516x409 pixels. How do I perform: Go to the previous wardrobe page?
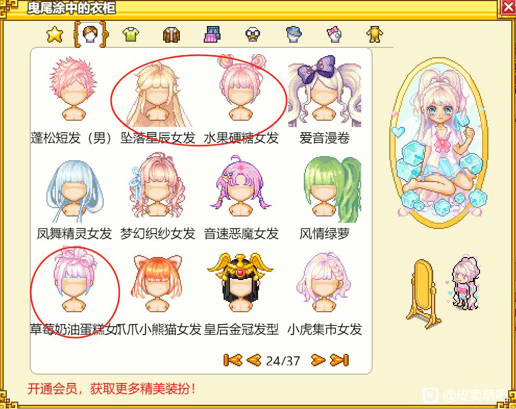coord(254,360)
